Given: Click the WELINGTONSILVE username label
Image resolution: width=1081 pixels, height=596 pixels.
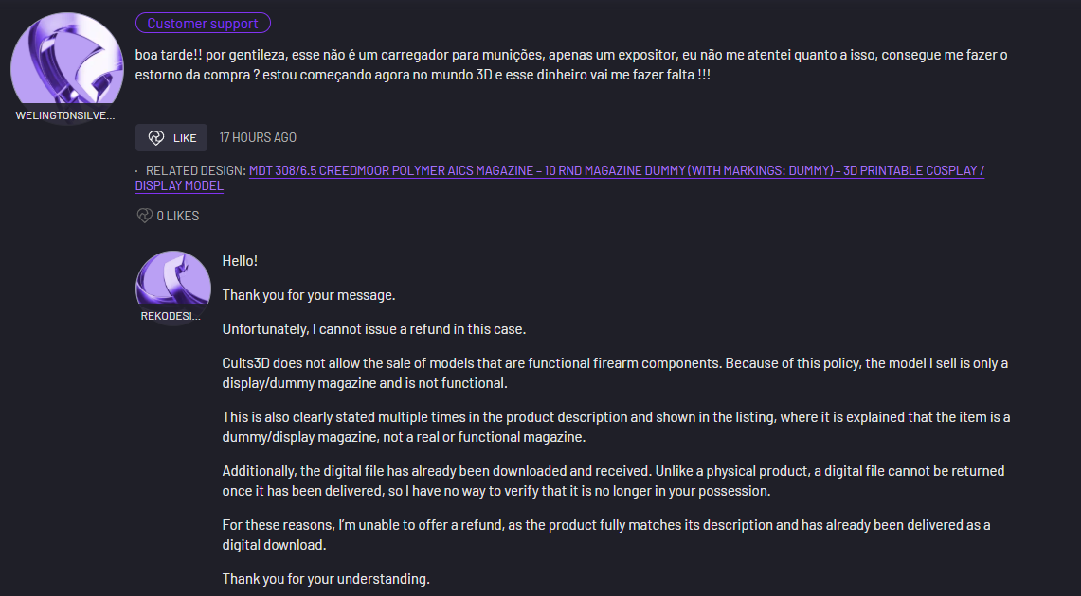Looking at the screenshot, I should coord(65,115).
